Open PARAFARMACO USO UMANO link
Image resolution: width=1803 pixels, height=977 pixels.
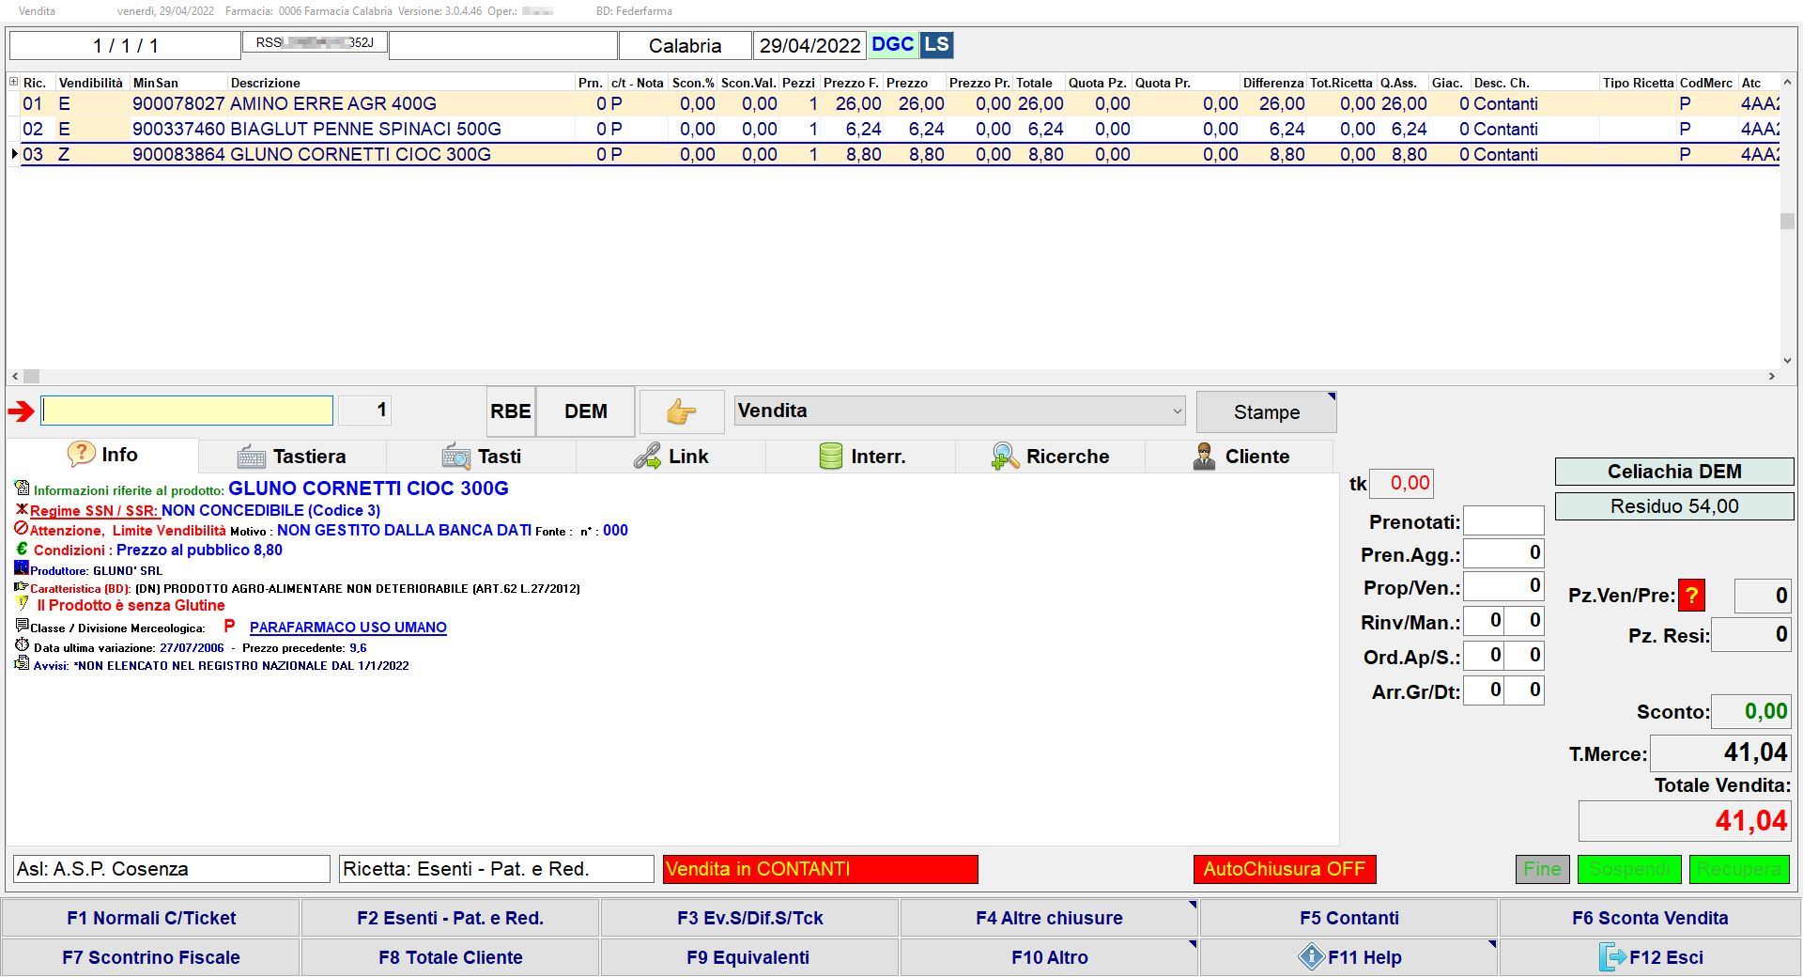click(x=347, y=628)
